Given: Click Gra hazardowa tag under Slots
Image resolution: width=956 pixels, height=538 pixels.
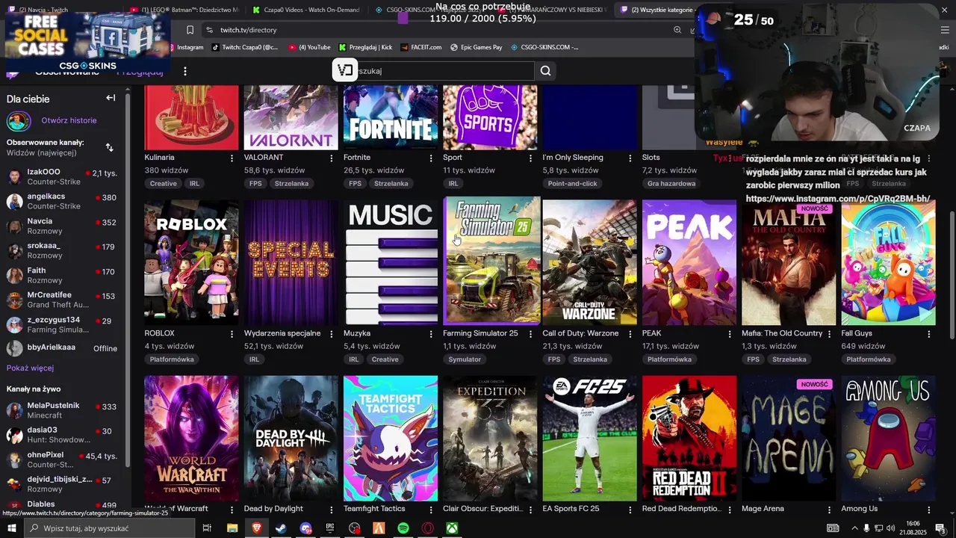Looking at the screenshot, I should click(671, 184).
